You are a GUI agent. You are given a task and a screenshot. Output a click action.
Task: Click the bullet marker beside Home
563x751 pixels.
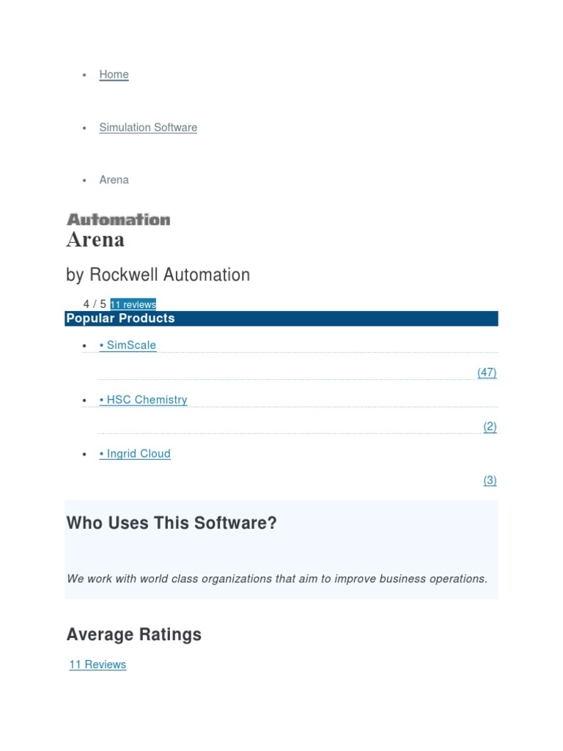[x=84, y=75]
